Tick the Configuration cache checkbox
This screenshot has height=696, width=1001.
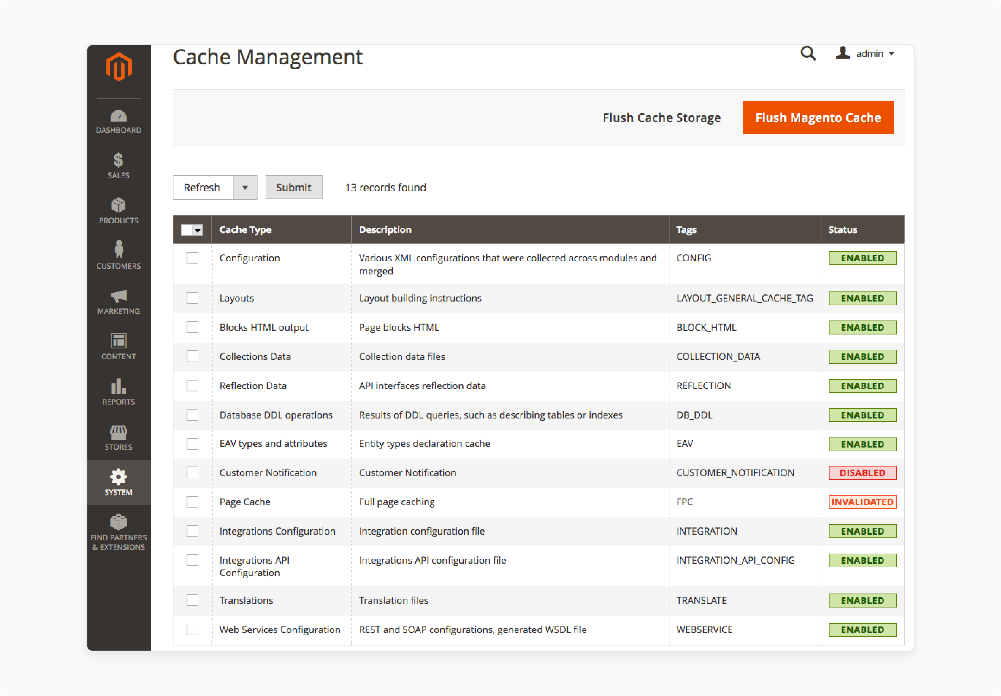click(x=192, y=258)
